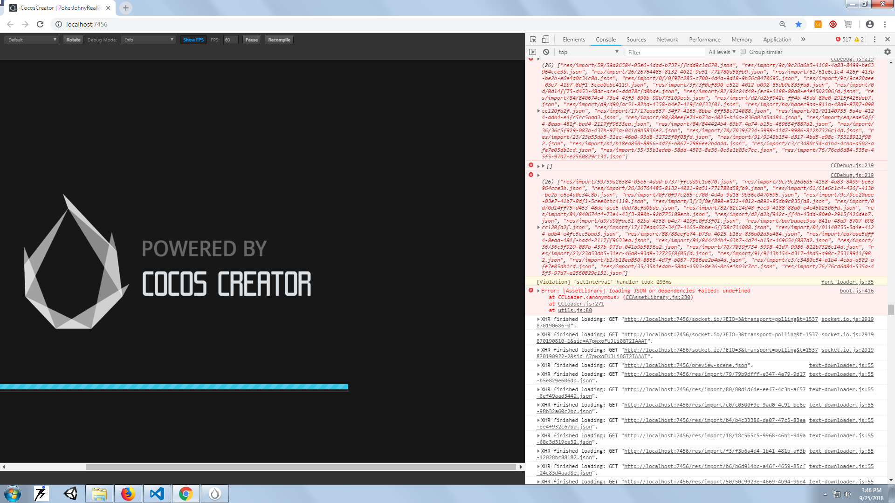The image size is (895, 503).
Task: Open Windows Start menu
Action: tap(13, 494)
